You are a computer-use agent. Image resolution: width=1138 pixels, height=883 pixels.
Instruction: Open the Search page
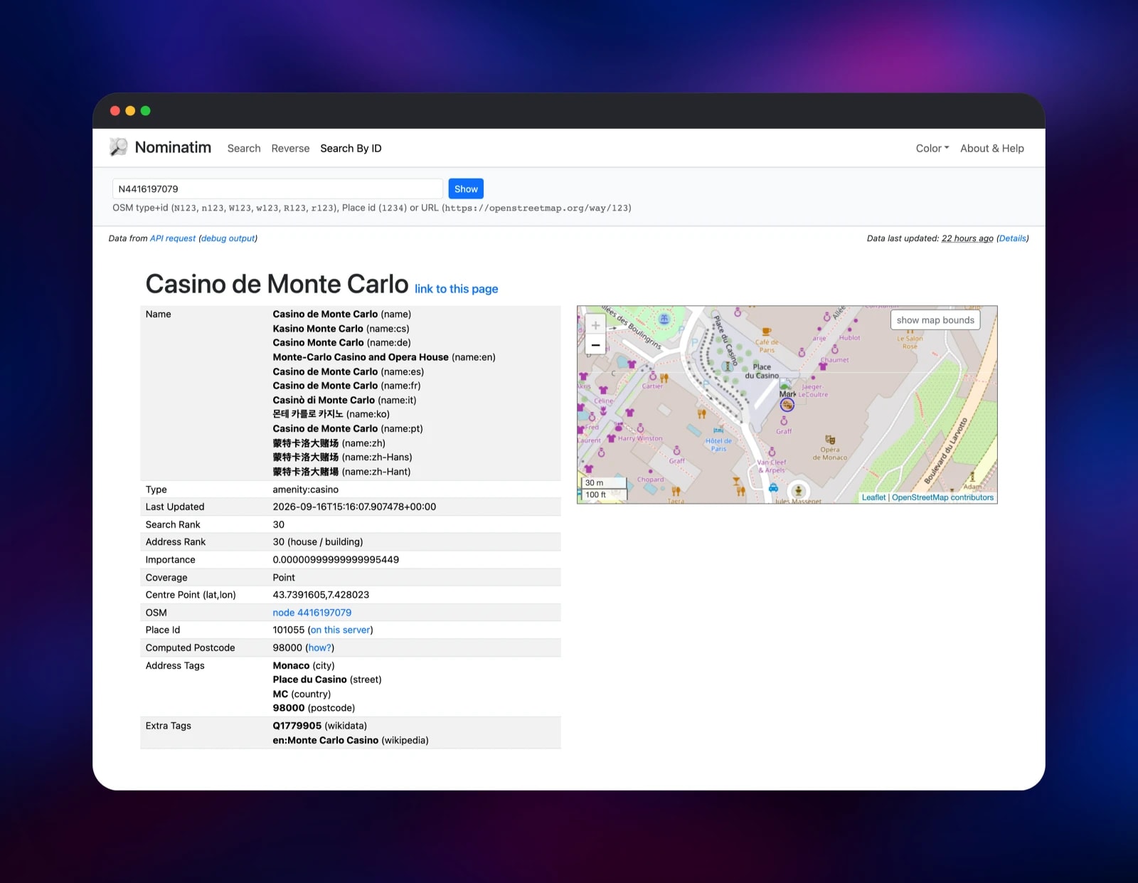point(244,148)
